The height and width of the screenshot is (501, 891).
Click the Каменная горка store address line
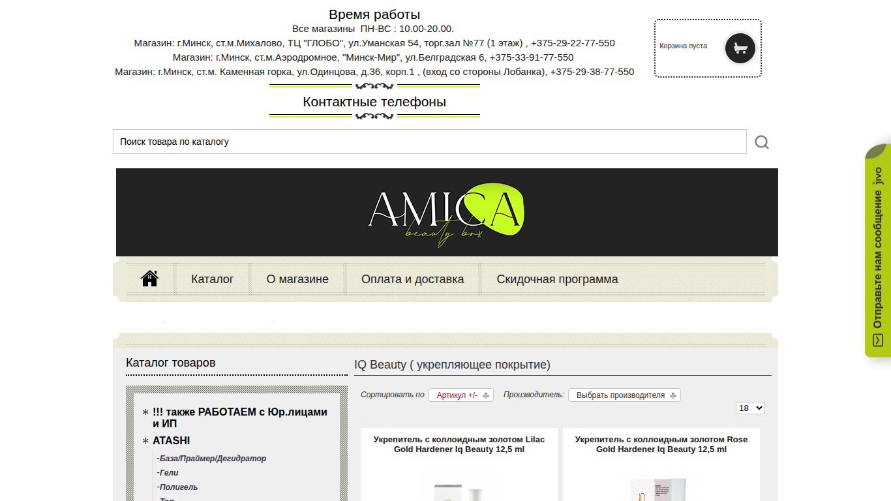point(374,72)
